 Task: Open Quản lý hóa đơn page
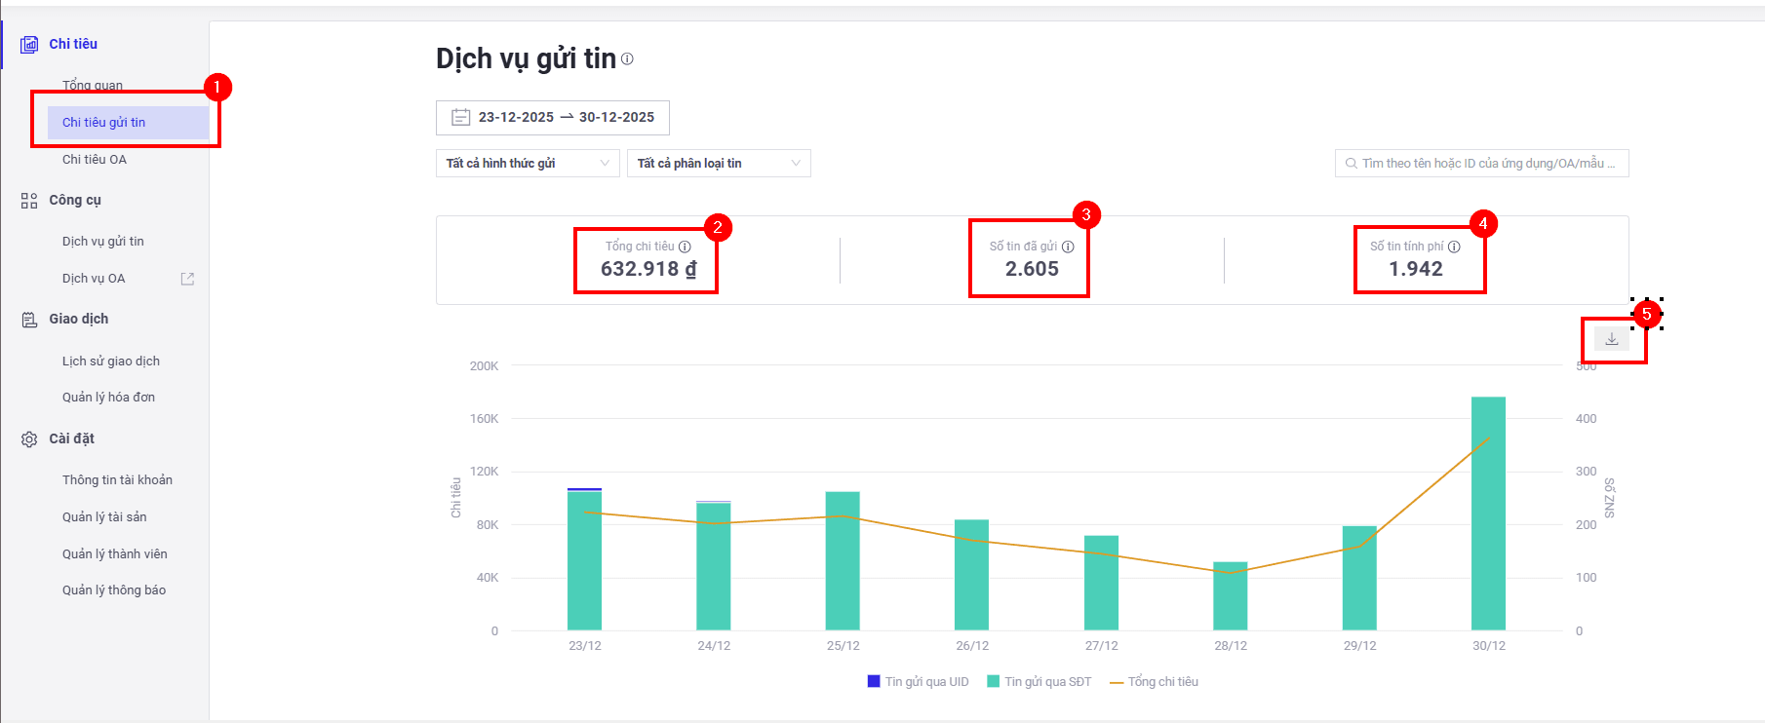coord(108,397)
